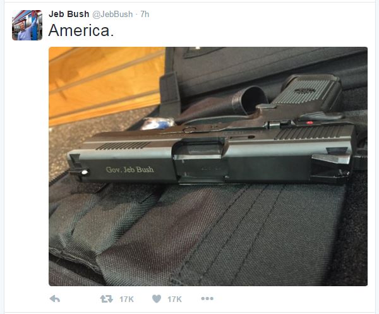Click the red safety dot in photo

(309, 123)
